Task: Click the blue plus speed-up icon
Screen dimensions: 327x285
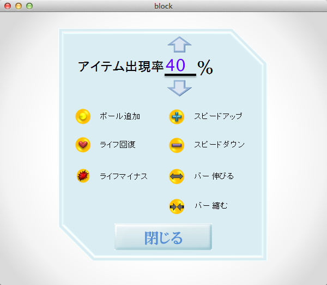Action: coord(177,116)
